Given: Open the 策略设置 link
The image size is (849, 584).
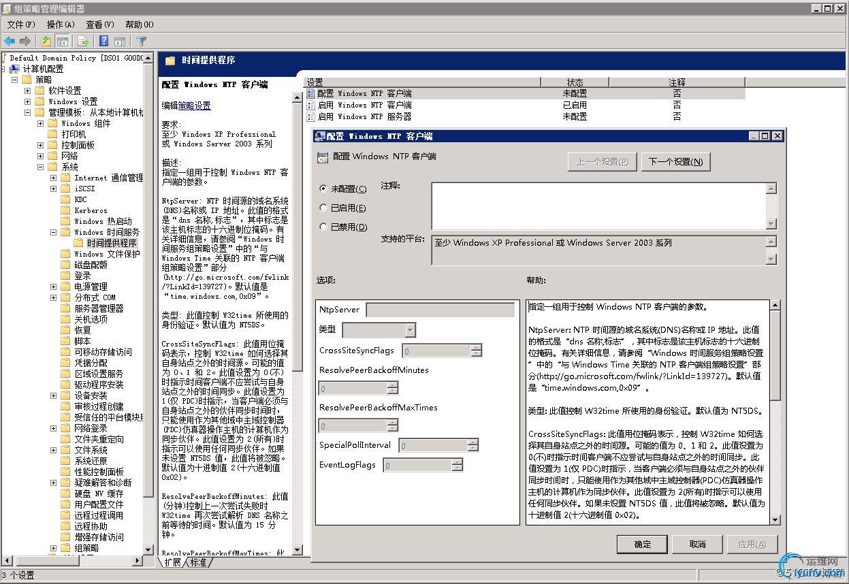Looking at the screenshot, I should coord(194,106).
